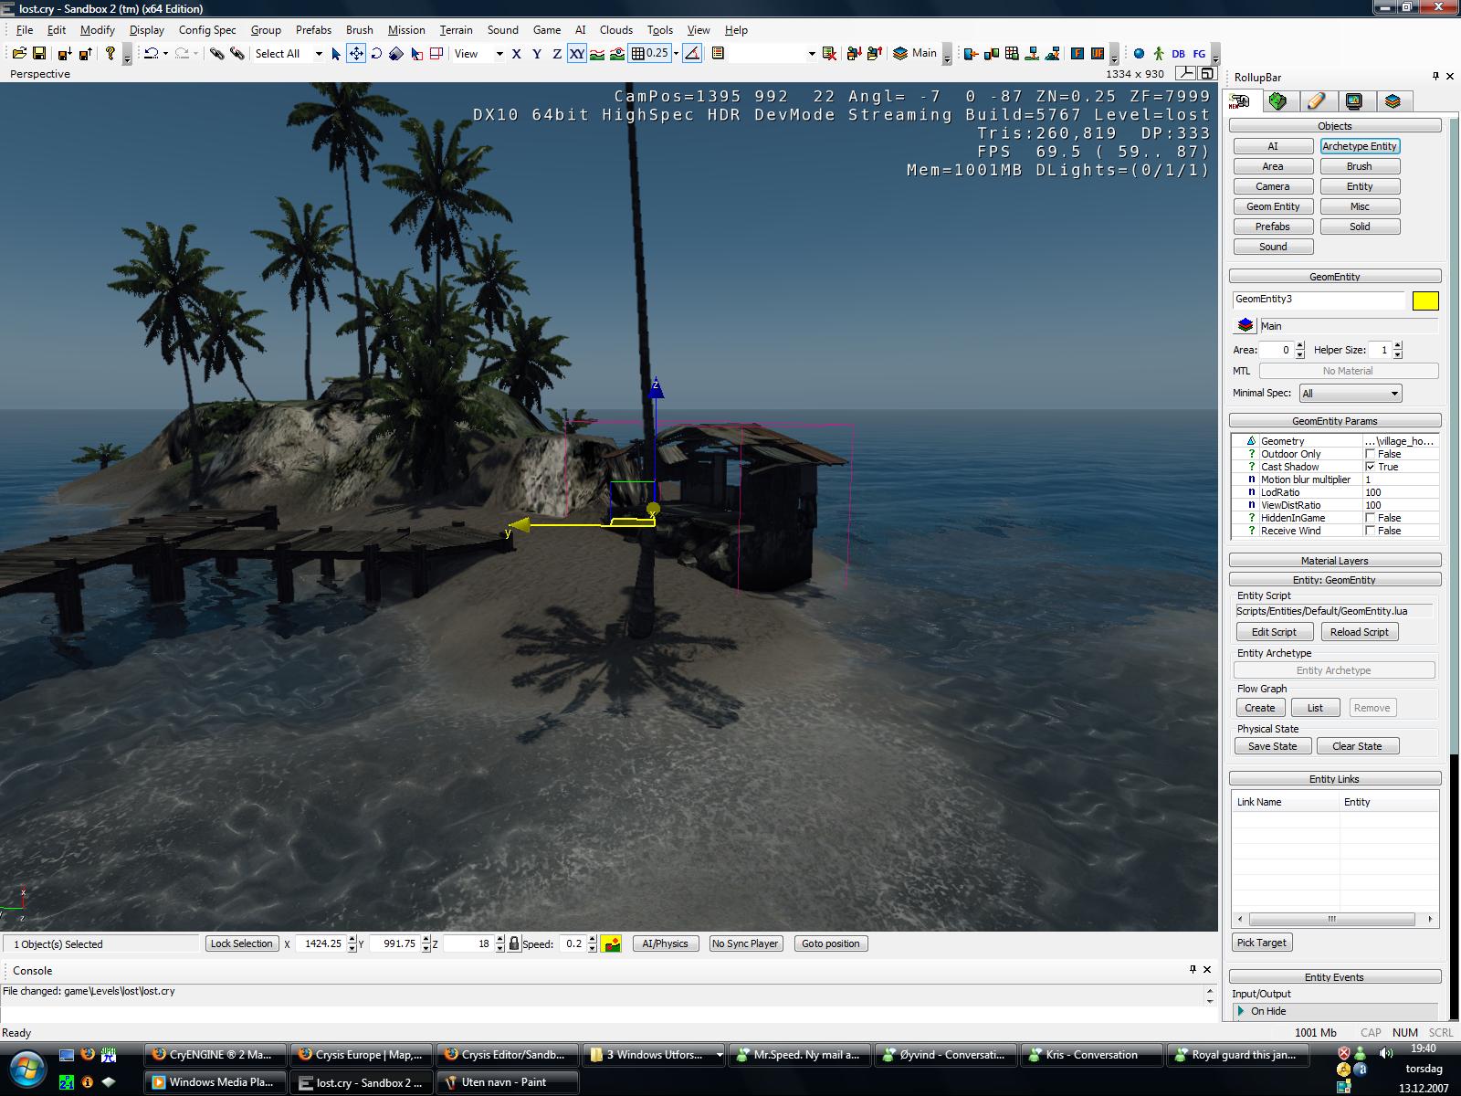
Task: Click the Edit Script button
Action: pos(1274,632)
